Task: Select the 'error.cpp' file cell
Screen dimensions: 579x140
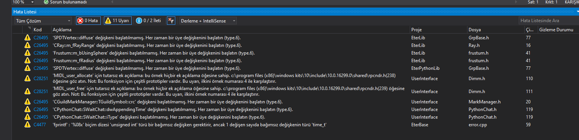Action: (477, 125)
